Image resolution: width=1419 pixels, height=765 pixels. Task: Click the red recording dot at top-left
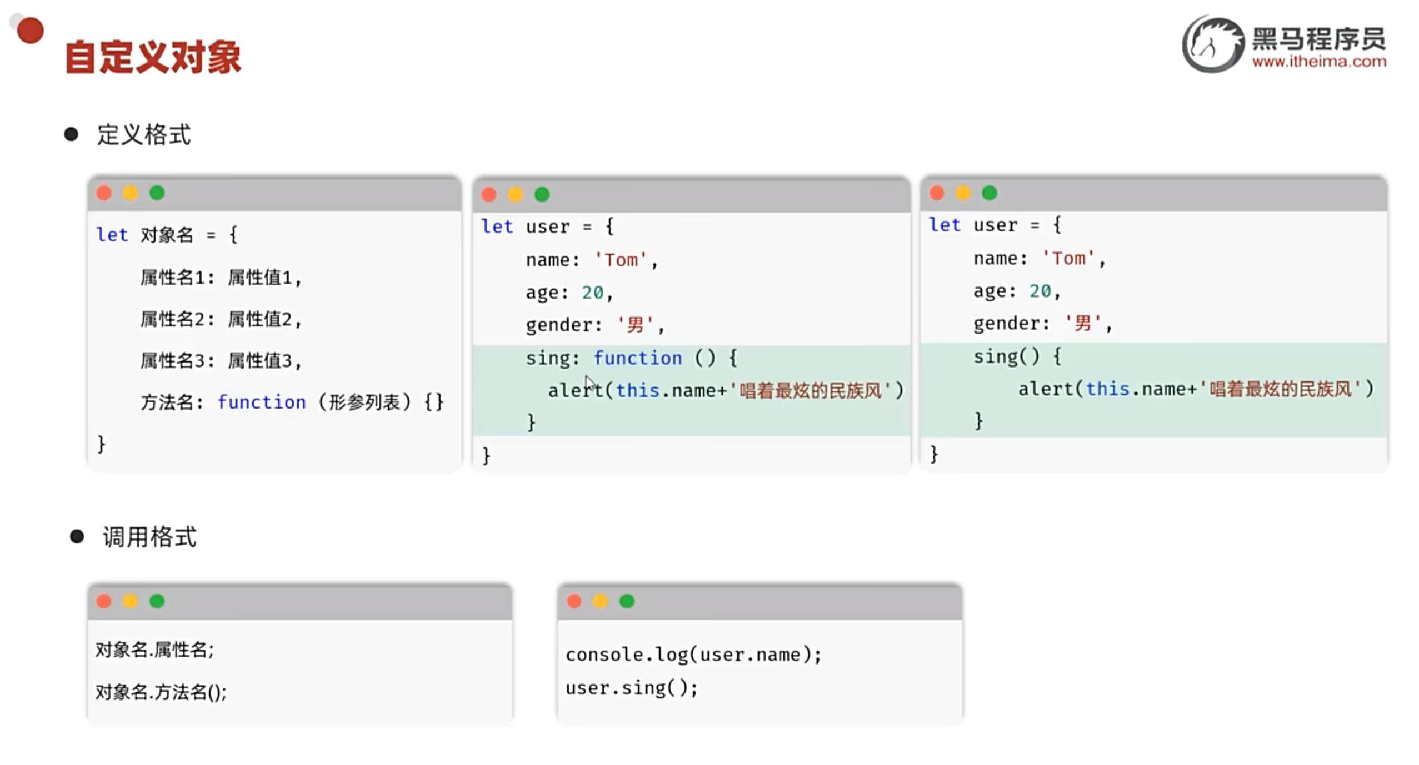pos(29,30)
